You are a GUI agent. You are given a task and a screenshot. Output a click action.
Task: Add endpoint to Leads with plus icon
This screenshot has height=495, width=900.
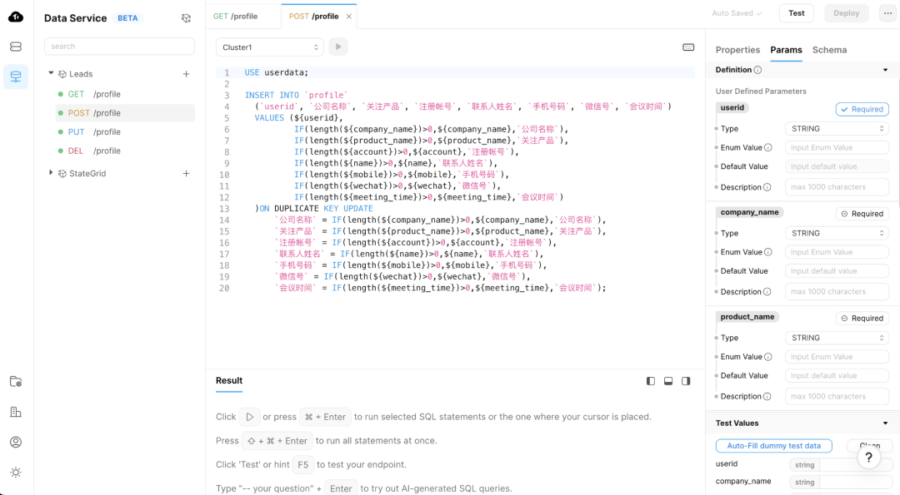(186, 74)
